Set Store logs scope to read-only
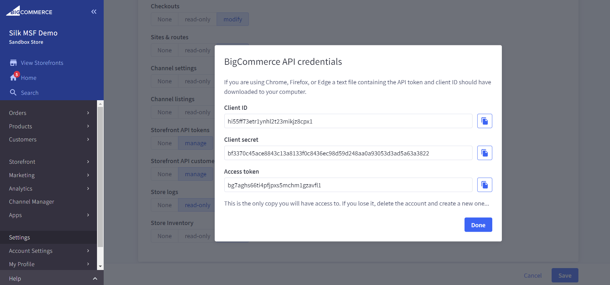The height and width of the screenshot is (285, 610). click(197, 205)
